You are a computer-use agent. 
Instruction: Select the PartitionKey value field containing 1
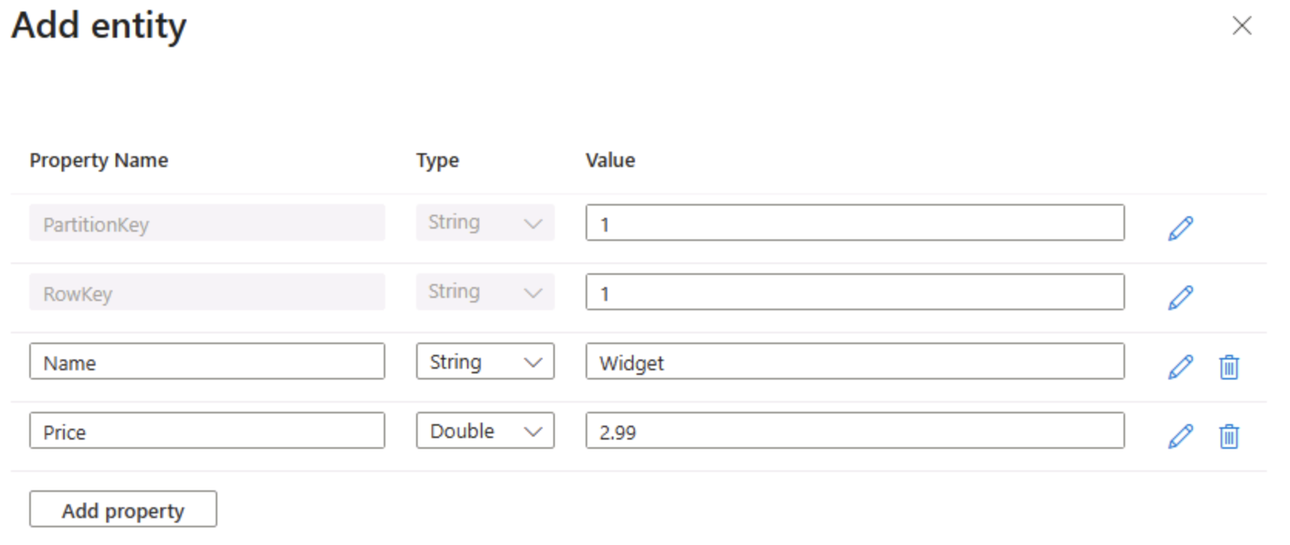coord(854,223)
